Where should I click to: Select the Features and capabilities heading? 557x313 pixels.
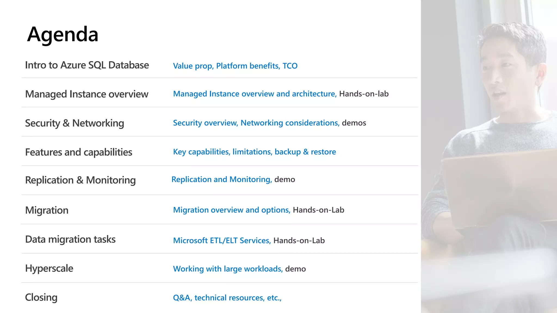[x=79, y=152]
